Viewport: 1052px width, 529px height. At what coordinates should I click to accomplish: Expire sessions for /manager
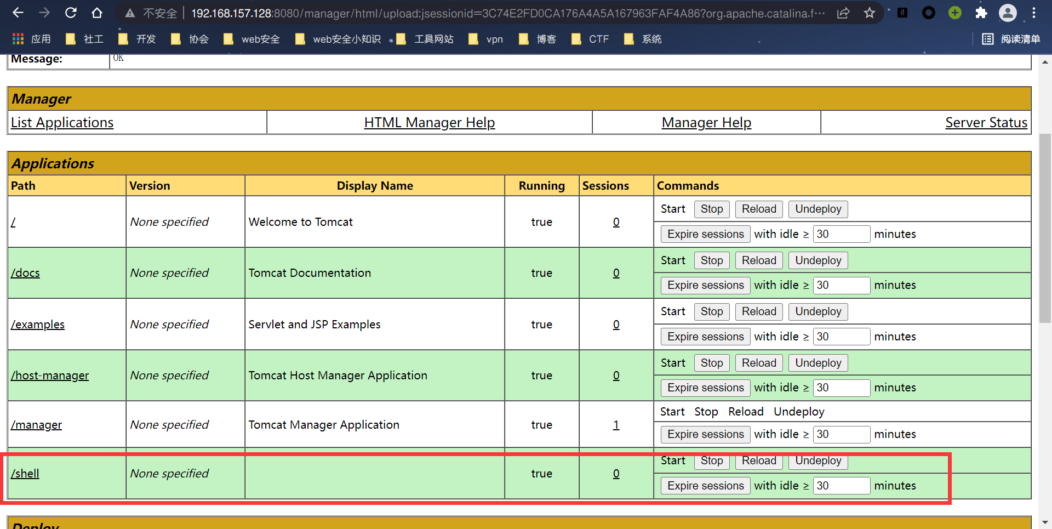[706, 434]
